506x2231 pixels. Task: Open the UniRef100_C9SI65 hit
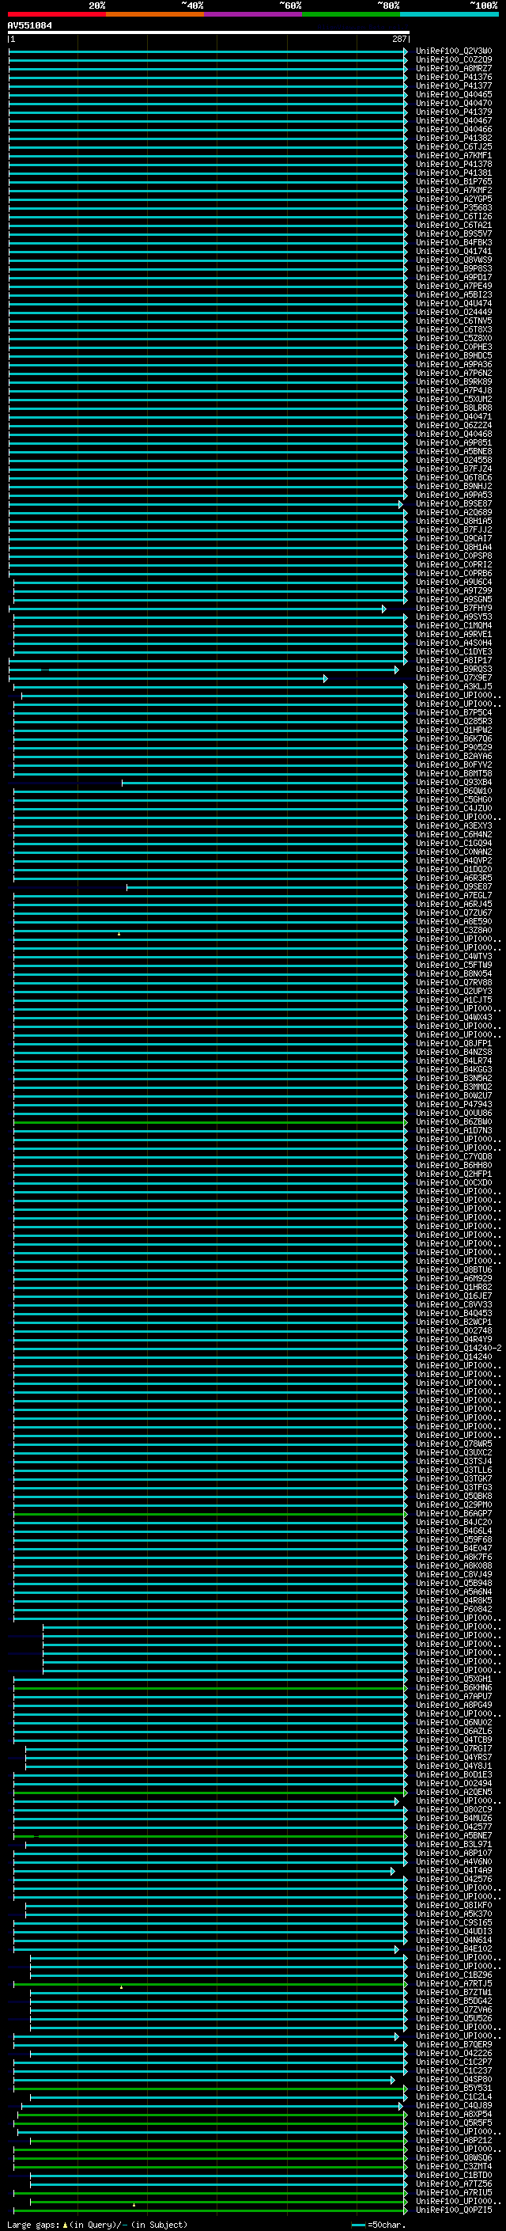(454, 1922)
